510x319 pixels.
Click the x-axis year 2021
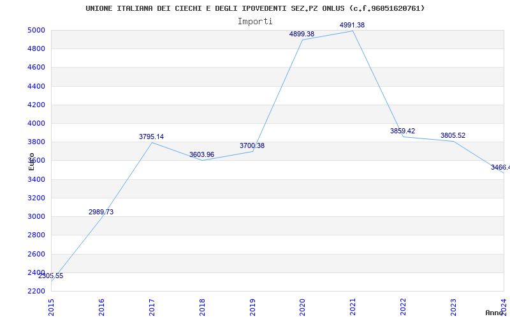[353, 308]
